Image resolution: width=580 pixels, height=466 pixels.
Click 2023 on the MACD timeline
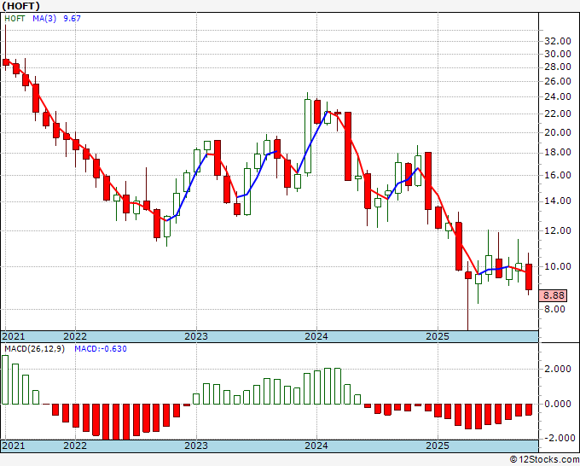pyautogui.click(x=196, y=446)
